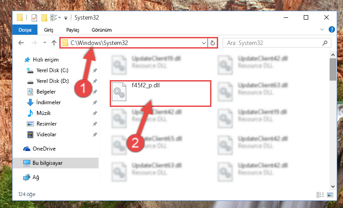Viewport: 343px width, 208px height.
Task: Switch to details view layout icon
Action: tap(320, 195)
